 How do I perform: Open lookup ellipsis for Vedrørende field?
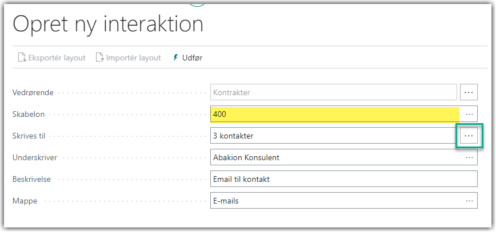(469, 92)
